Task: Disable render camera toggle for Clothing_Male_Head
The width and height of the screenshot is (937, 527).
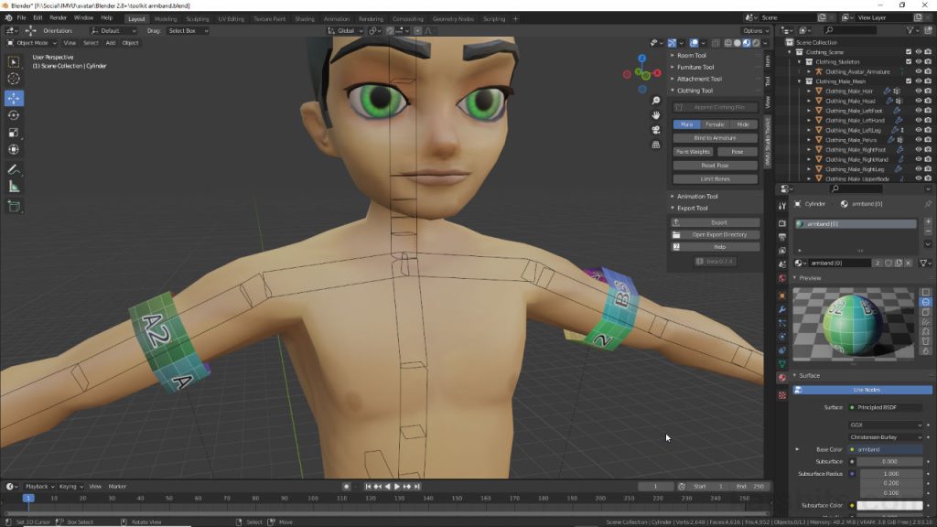Action: (x=926, y=102)
